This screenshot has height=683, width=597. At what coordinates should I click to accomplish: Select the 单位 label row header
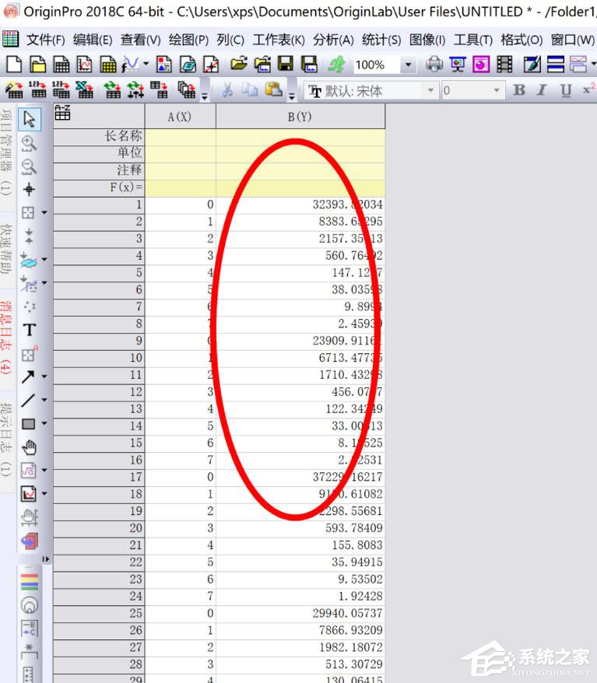tap(99, 153)
